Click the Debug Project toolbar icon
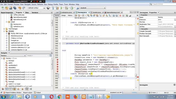Viewport: 176px width, 99px height. click(67, 8)
